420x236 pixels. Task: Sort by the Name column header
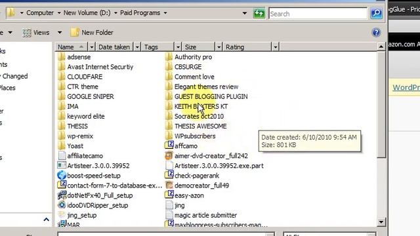coord(72,47)
